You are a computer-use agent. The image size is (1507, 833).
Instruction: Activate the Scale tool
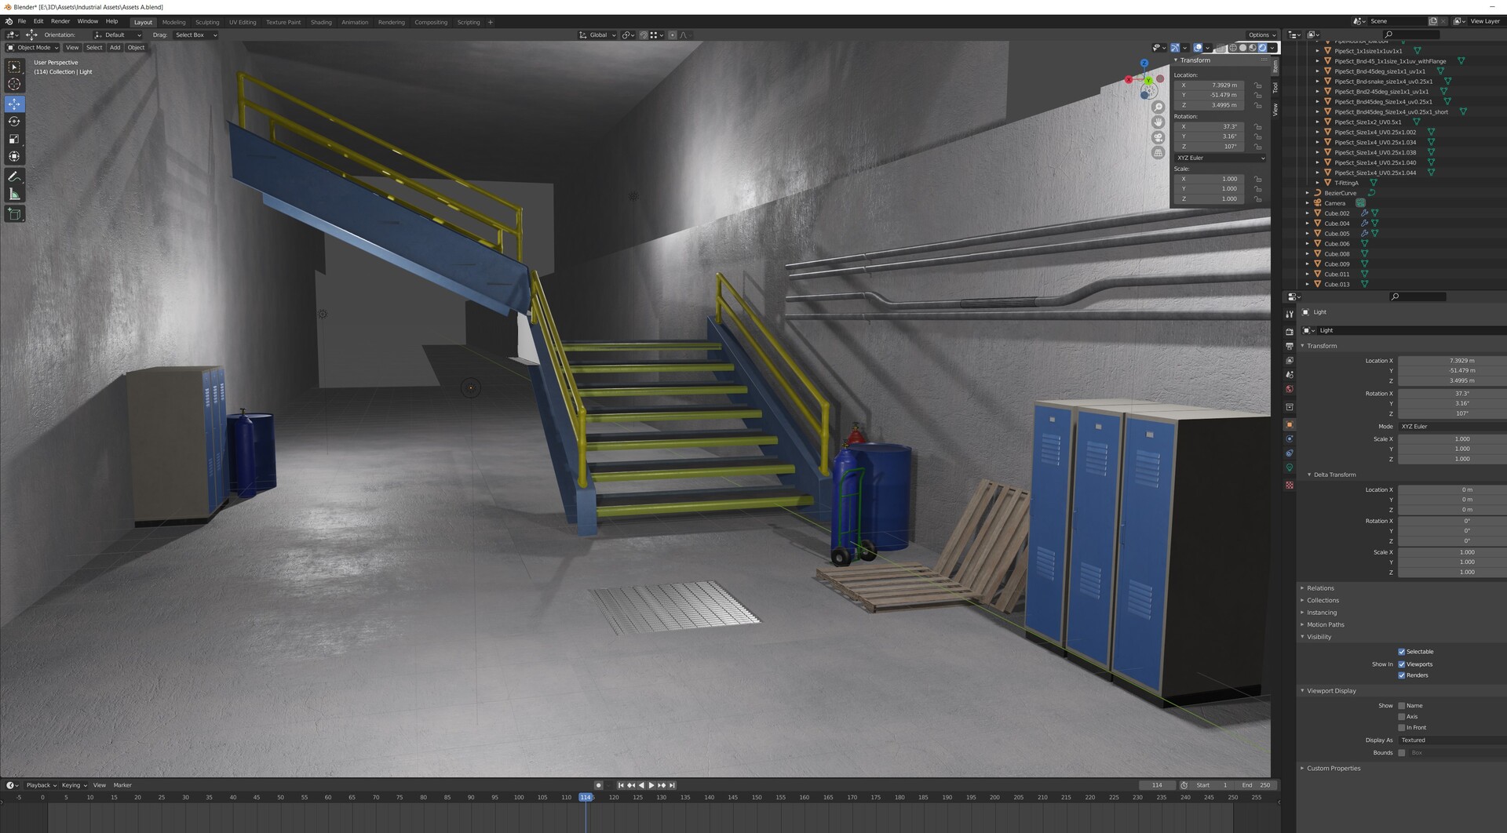click(14, 139)
